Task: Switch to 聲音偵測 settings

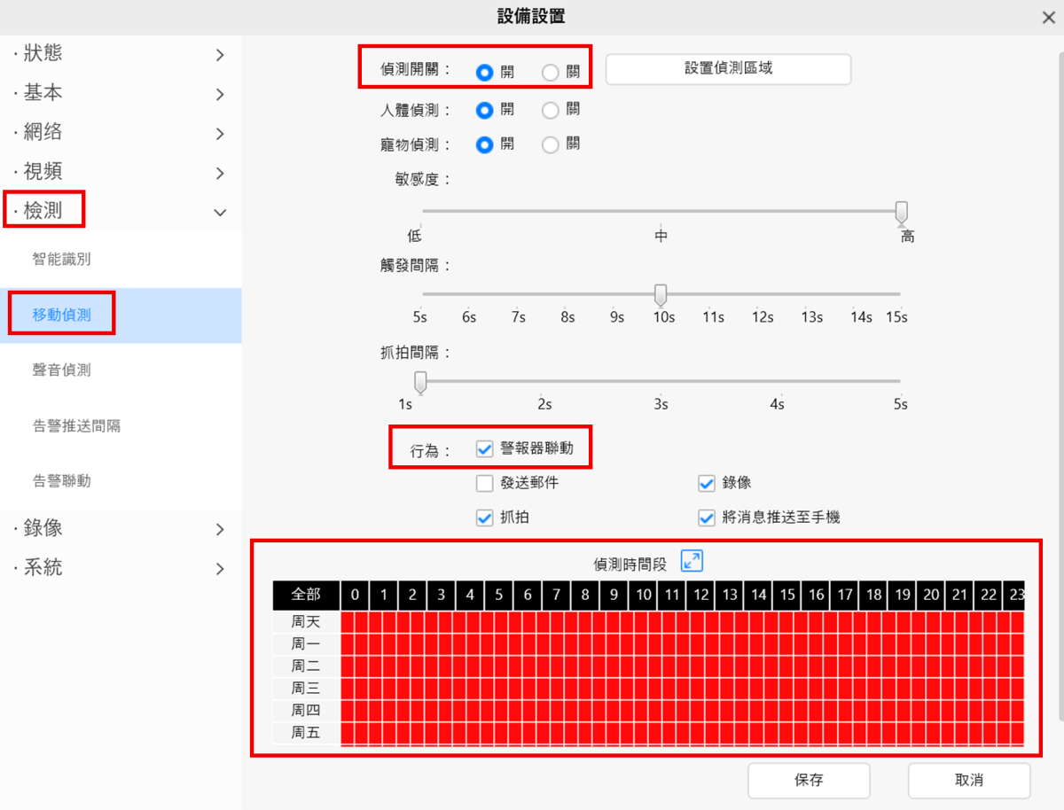Action: (x=62, y=370)
